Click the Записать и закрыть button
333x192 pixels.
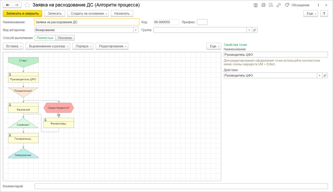(22, 14)
